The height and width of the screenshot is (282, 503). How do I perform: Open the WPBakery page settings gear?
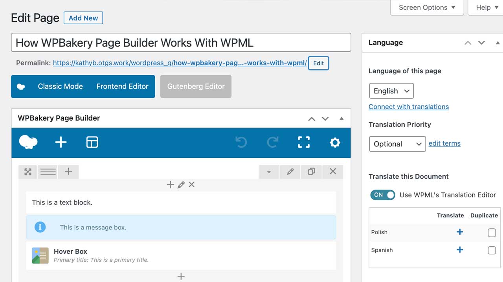[335, 143]
